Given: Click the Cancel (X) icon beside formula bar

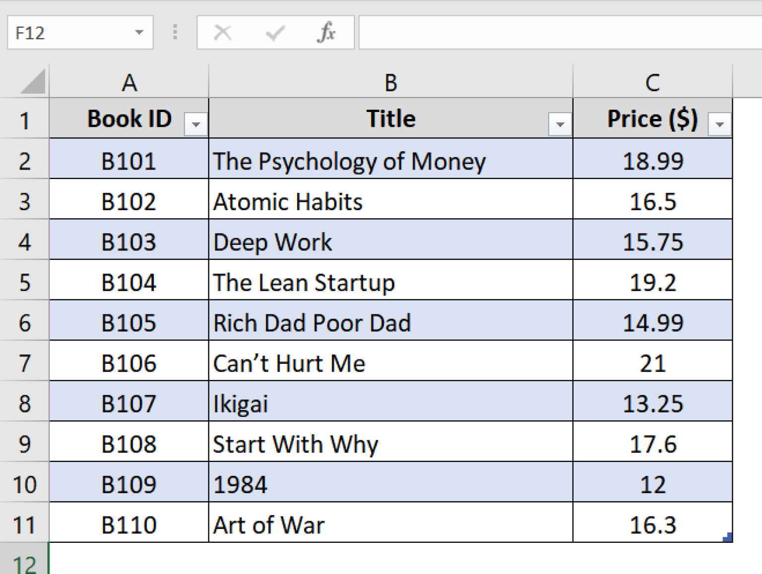Looking at the screenshot, I should click(223, 32).
